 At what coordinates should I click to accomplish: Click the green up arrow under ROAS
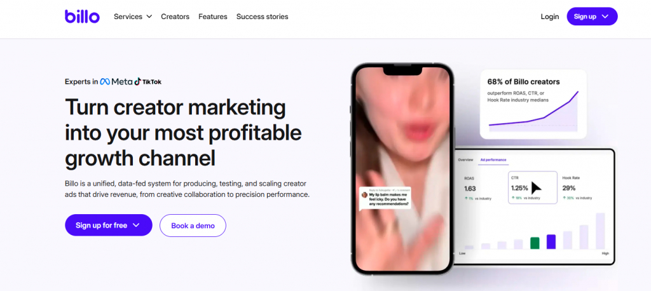(466, 198)
